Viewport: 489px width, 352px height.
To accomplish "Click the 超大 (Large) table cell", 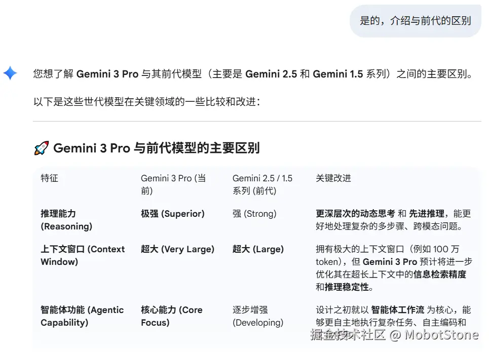I will 258,249.
